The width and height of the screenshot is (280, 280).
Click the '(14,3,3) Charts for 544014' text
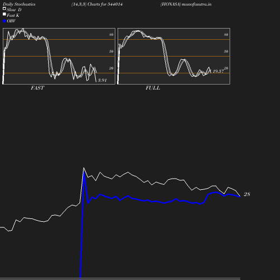tap(97, 4)
